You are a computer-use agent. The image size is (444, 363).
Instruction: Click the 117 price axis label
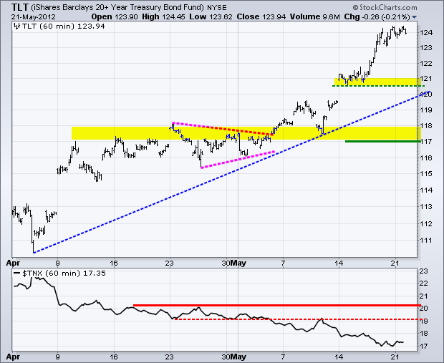point(426,141)
